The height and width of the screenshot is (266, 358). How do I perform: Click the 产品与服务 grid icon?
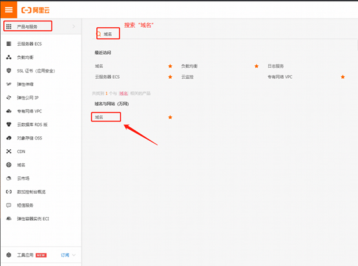[8, 26]
